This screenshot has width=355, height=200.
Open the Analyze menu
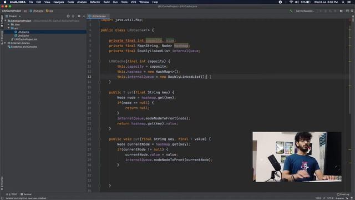point(82,2)
